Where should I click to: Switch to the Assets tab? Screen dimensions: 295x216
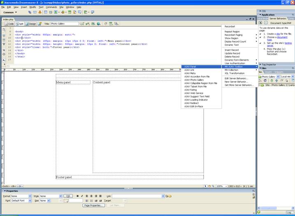pyautogui.click(x=269, y=72)
